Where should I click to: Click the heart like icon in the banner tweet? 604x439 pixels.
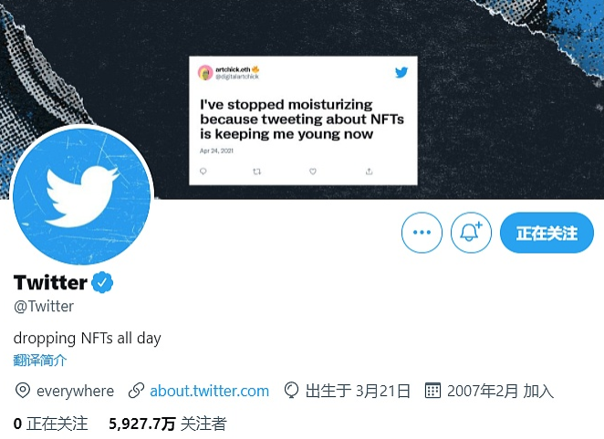pyautogui.click(x=313, y=172)
